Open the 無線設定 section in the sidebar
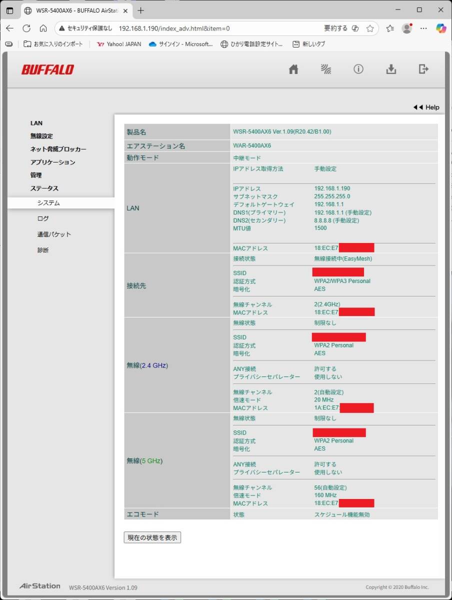 click(x=42, y=136)
